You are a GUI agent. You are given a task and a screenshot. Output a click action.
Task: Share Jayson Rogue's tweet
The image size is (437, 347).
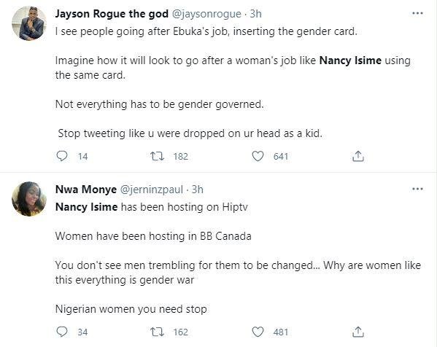tap(358, 156)
